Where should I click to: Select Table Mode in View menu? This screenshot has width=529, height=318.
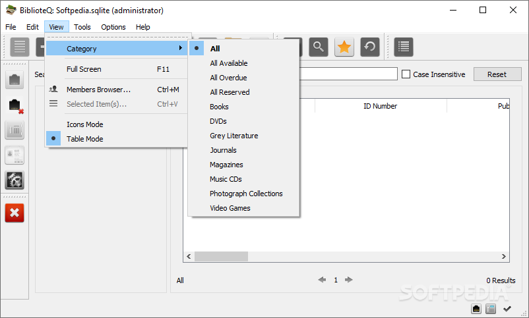(x=117, y=139)
